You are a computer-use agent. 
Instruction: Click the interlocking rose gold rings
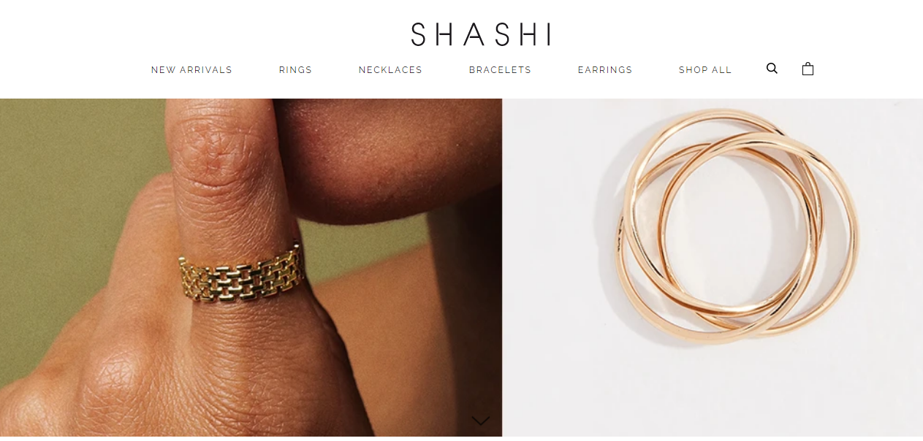tap(736, 226)
